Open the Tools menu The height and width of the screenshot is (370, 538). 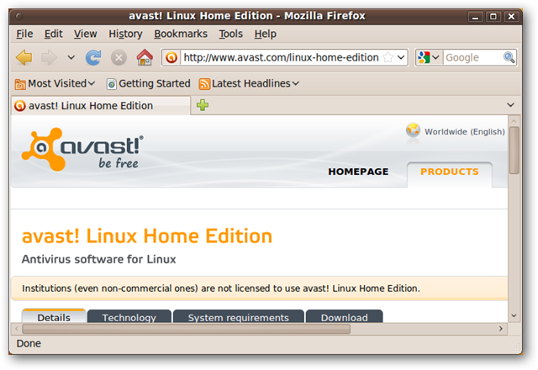231,34
